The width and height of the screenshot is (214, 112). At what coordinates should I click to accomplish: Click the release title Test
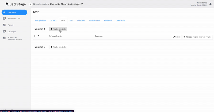36,12
